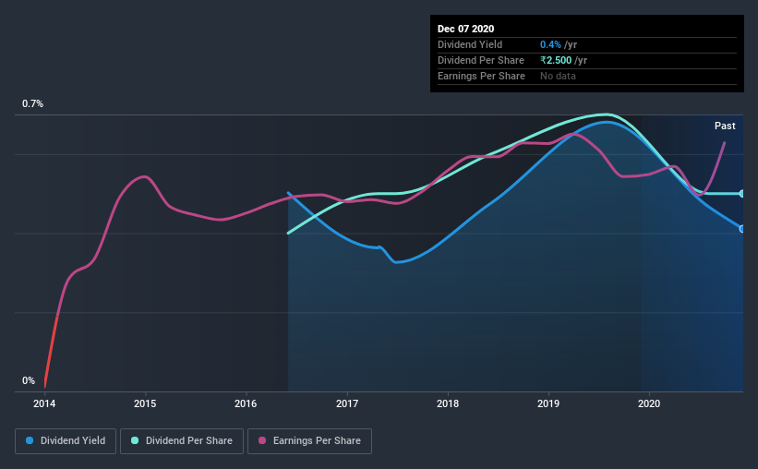
Task: Click the tooltip 'Dividend Yield' row label
Action: click(x=470, y=44)
